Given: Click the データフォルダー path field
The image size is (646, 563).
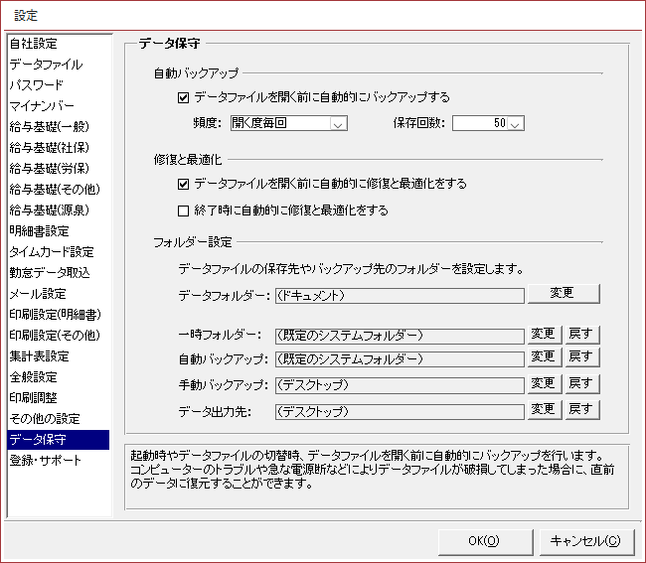Looking at the screenshot, I should (x=399, y=295).
